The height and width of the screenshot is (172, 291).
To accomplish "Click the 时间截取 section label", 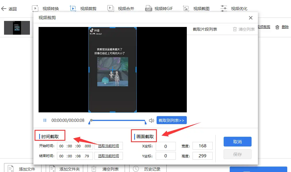I will coord(50,136).
